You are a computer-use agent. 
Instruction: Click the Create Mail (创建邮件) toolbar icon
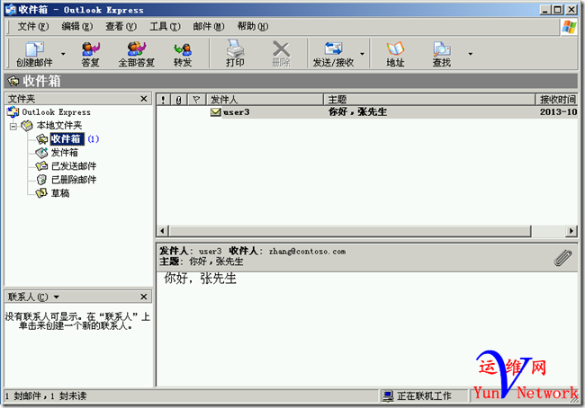(x=34, y=54)
